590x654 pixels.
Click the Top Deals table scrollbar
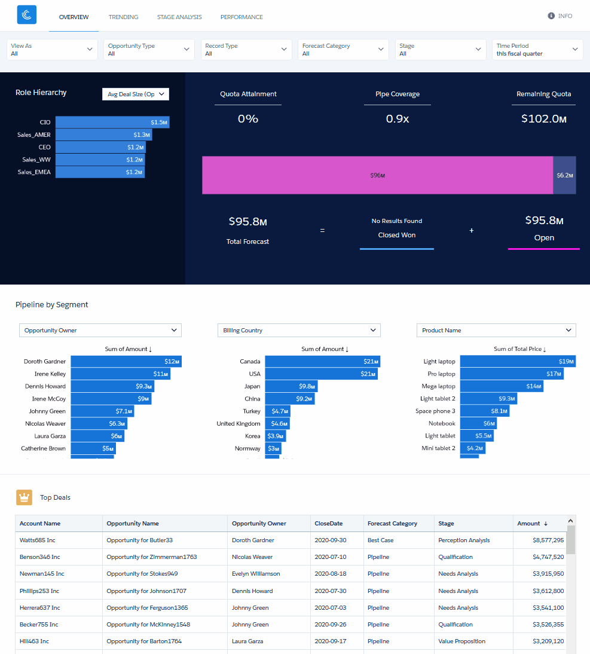click(571, 541)
